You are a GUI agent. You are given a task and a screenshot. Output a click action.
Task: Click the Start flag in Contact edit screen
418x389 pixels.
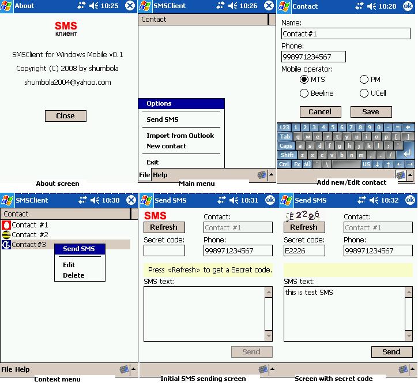pyautogui.click(x=284, y=6)
